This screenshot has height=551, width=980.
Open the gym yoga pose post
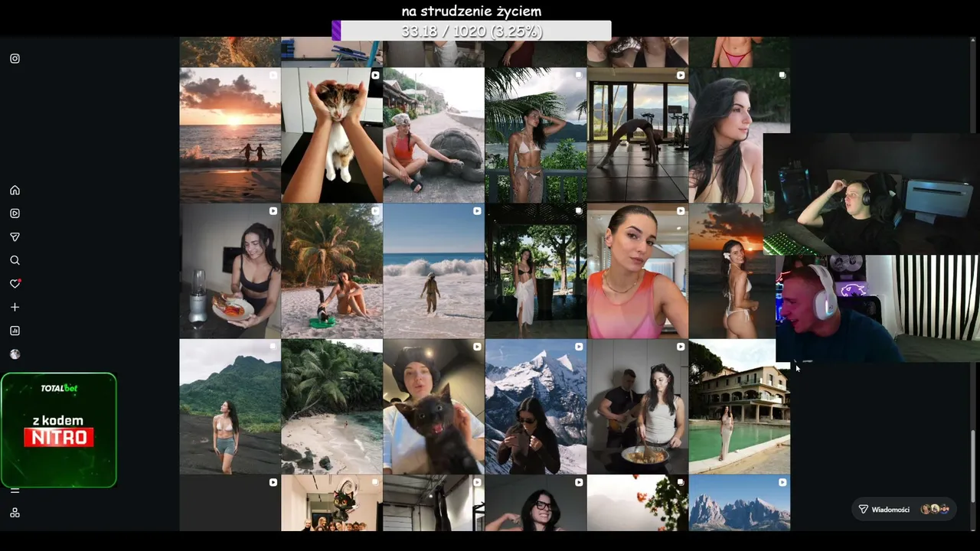[637, 135]
